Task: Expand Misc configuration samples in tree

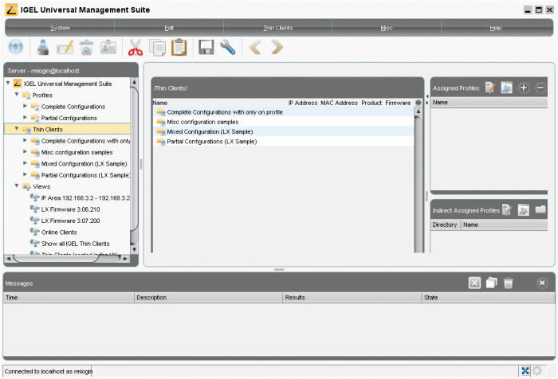Action: click(x=25, y=152)
